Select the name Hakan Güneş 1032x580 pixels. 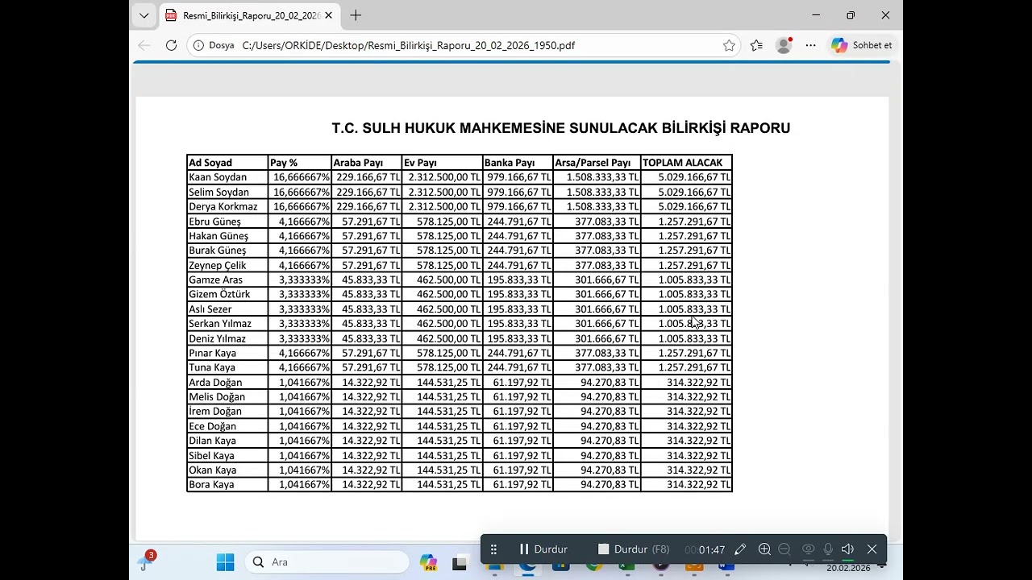click(x=218, y=236)
